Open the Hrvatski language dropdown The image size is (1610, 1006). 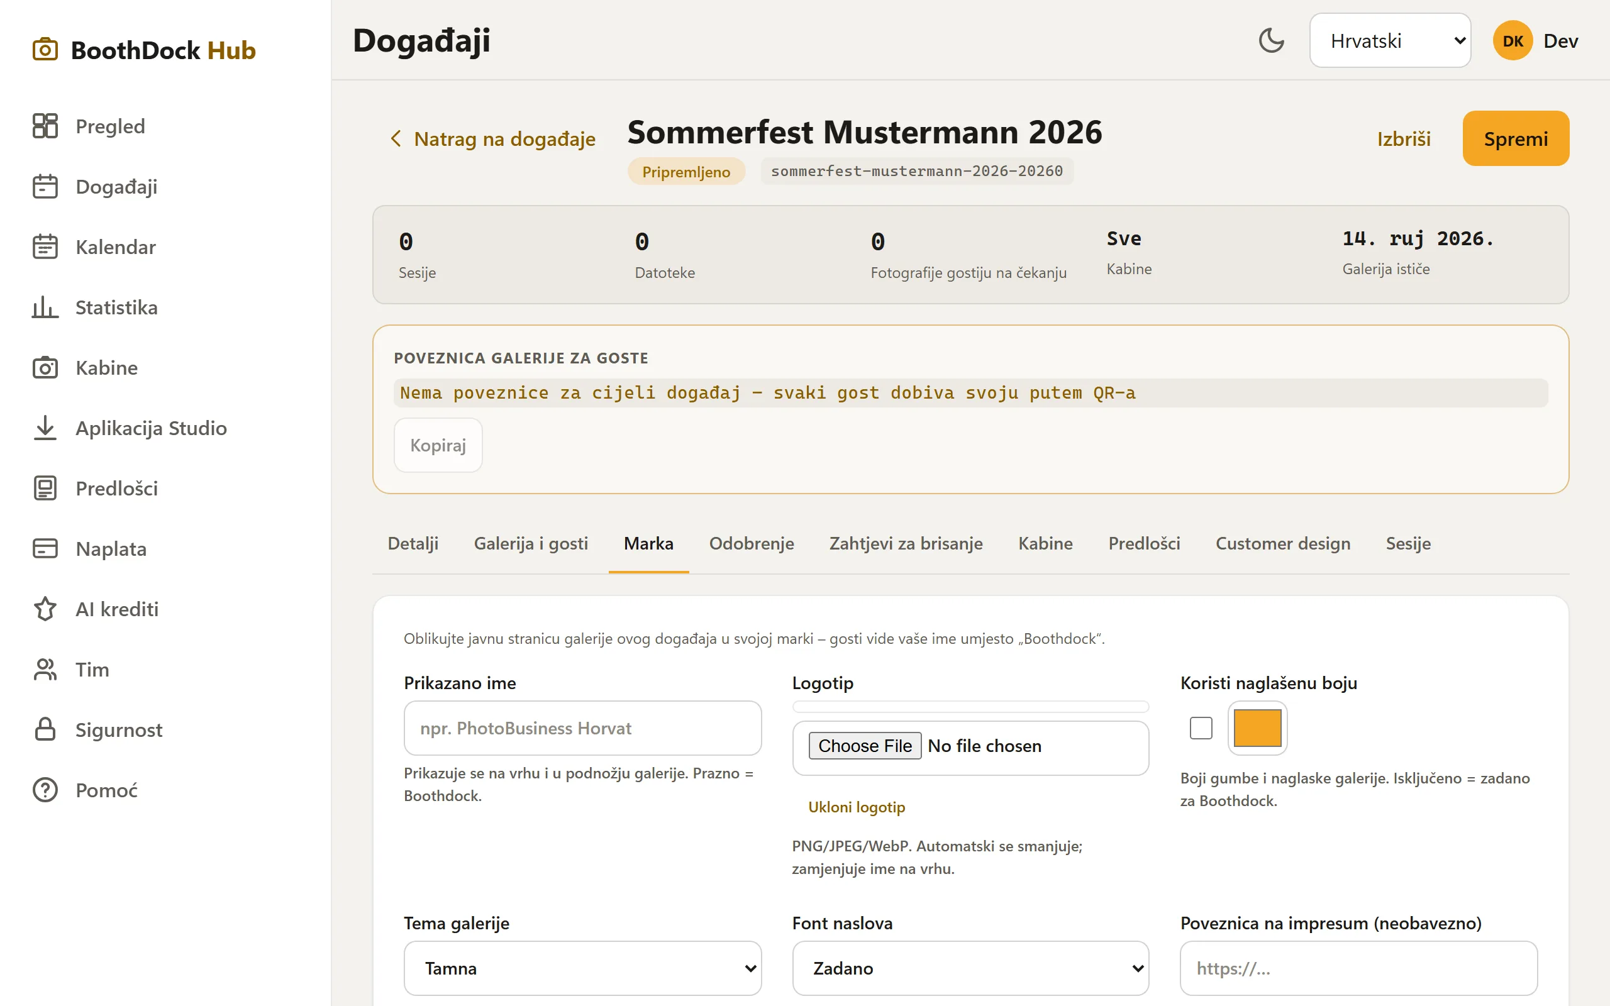pos(1390,41)
